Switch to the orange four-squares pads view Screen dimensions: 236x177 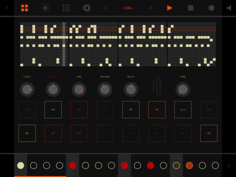24,8
